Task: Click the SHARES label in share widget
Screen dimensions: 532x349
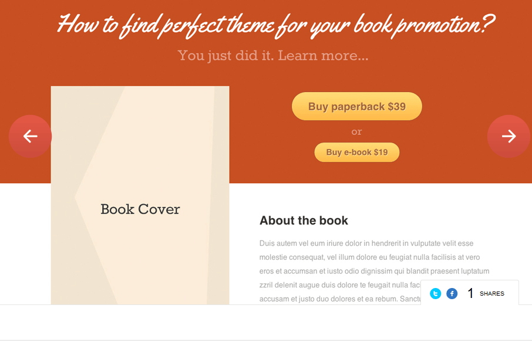Action: click(x=492, y=294)
